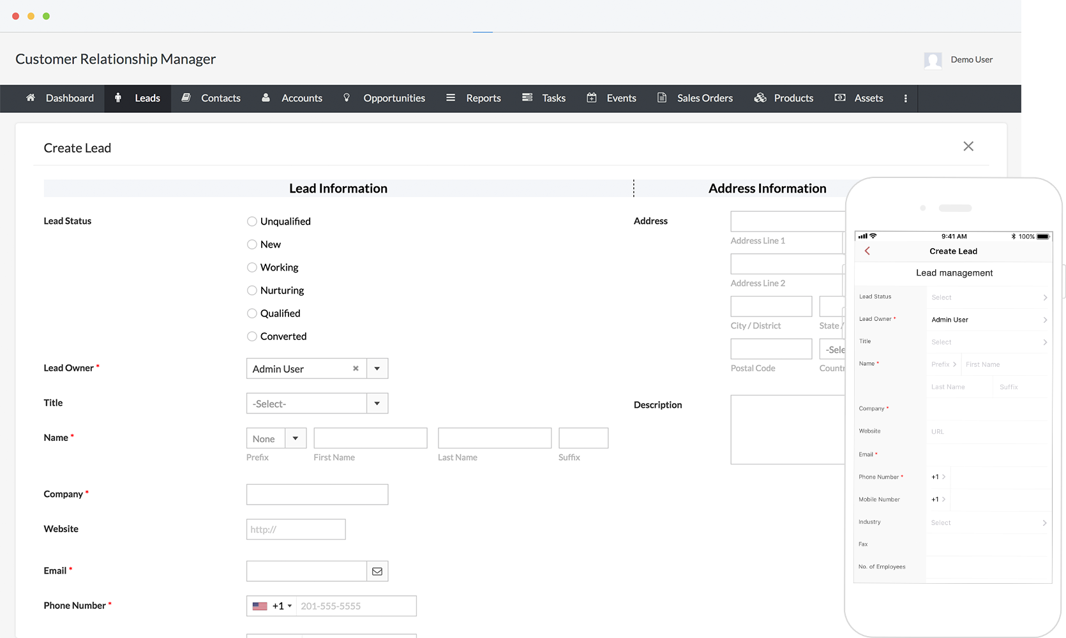1066x638 pixels.
Task: Tap mobile Lead Owner Admin User chevron
Action: click(x=1045, y=320)
